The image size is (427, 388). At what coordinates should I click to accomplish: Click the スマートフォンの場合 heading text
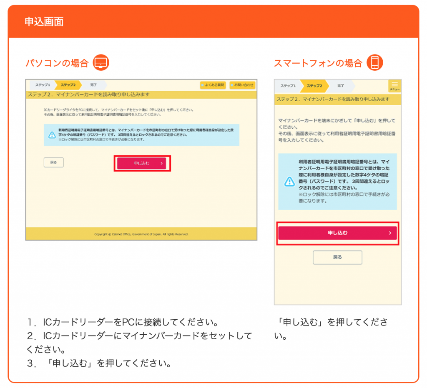(x=318, y=63)
